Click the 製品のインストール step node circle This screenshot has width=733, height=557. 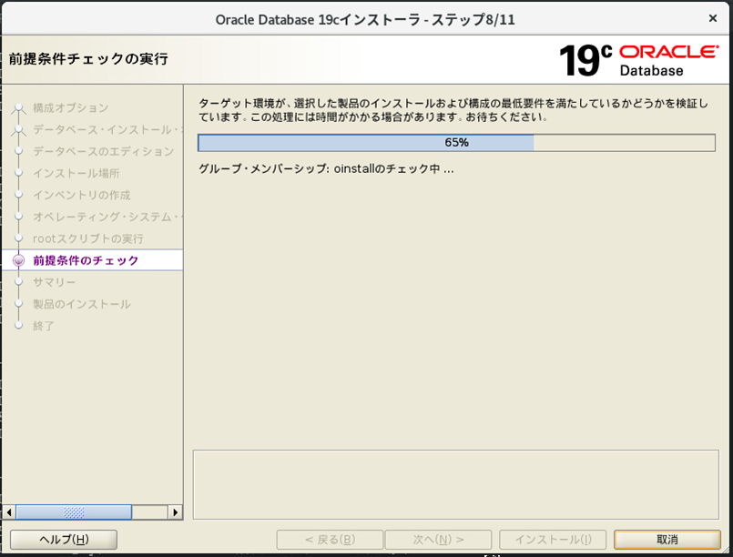pos(18,303)
